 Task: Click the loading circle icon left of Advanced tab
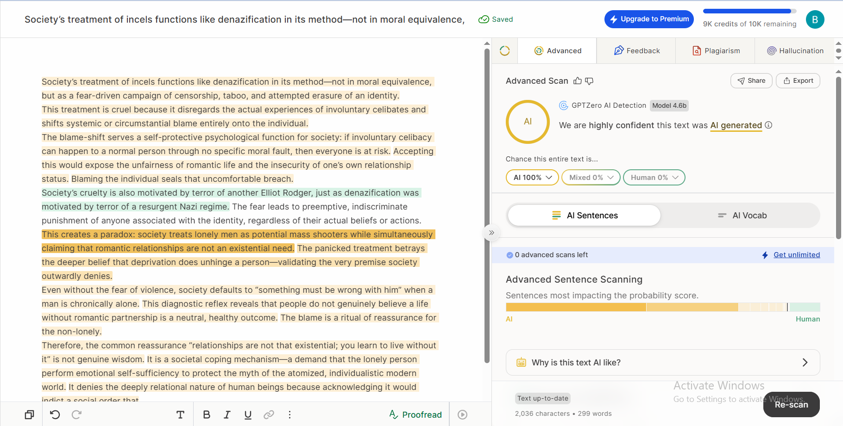tap(505, 51)
